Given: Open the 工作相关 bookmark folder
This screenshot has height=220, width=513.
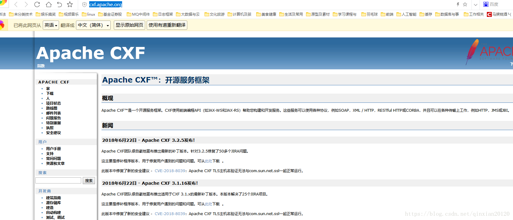Looking at the screenshot, I should [x=474, y=14].
